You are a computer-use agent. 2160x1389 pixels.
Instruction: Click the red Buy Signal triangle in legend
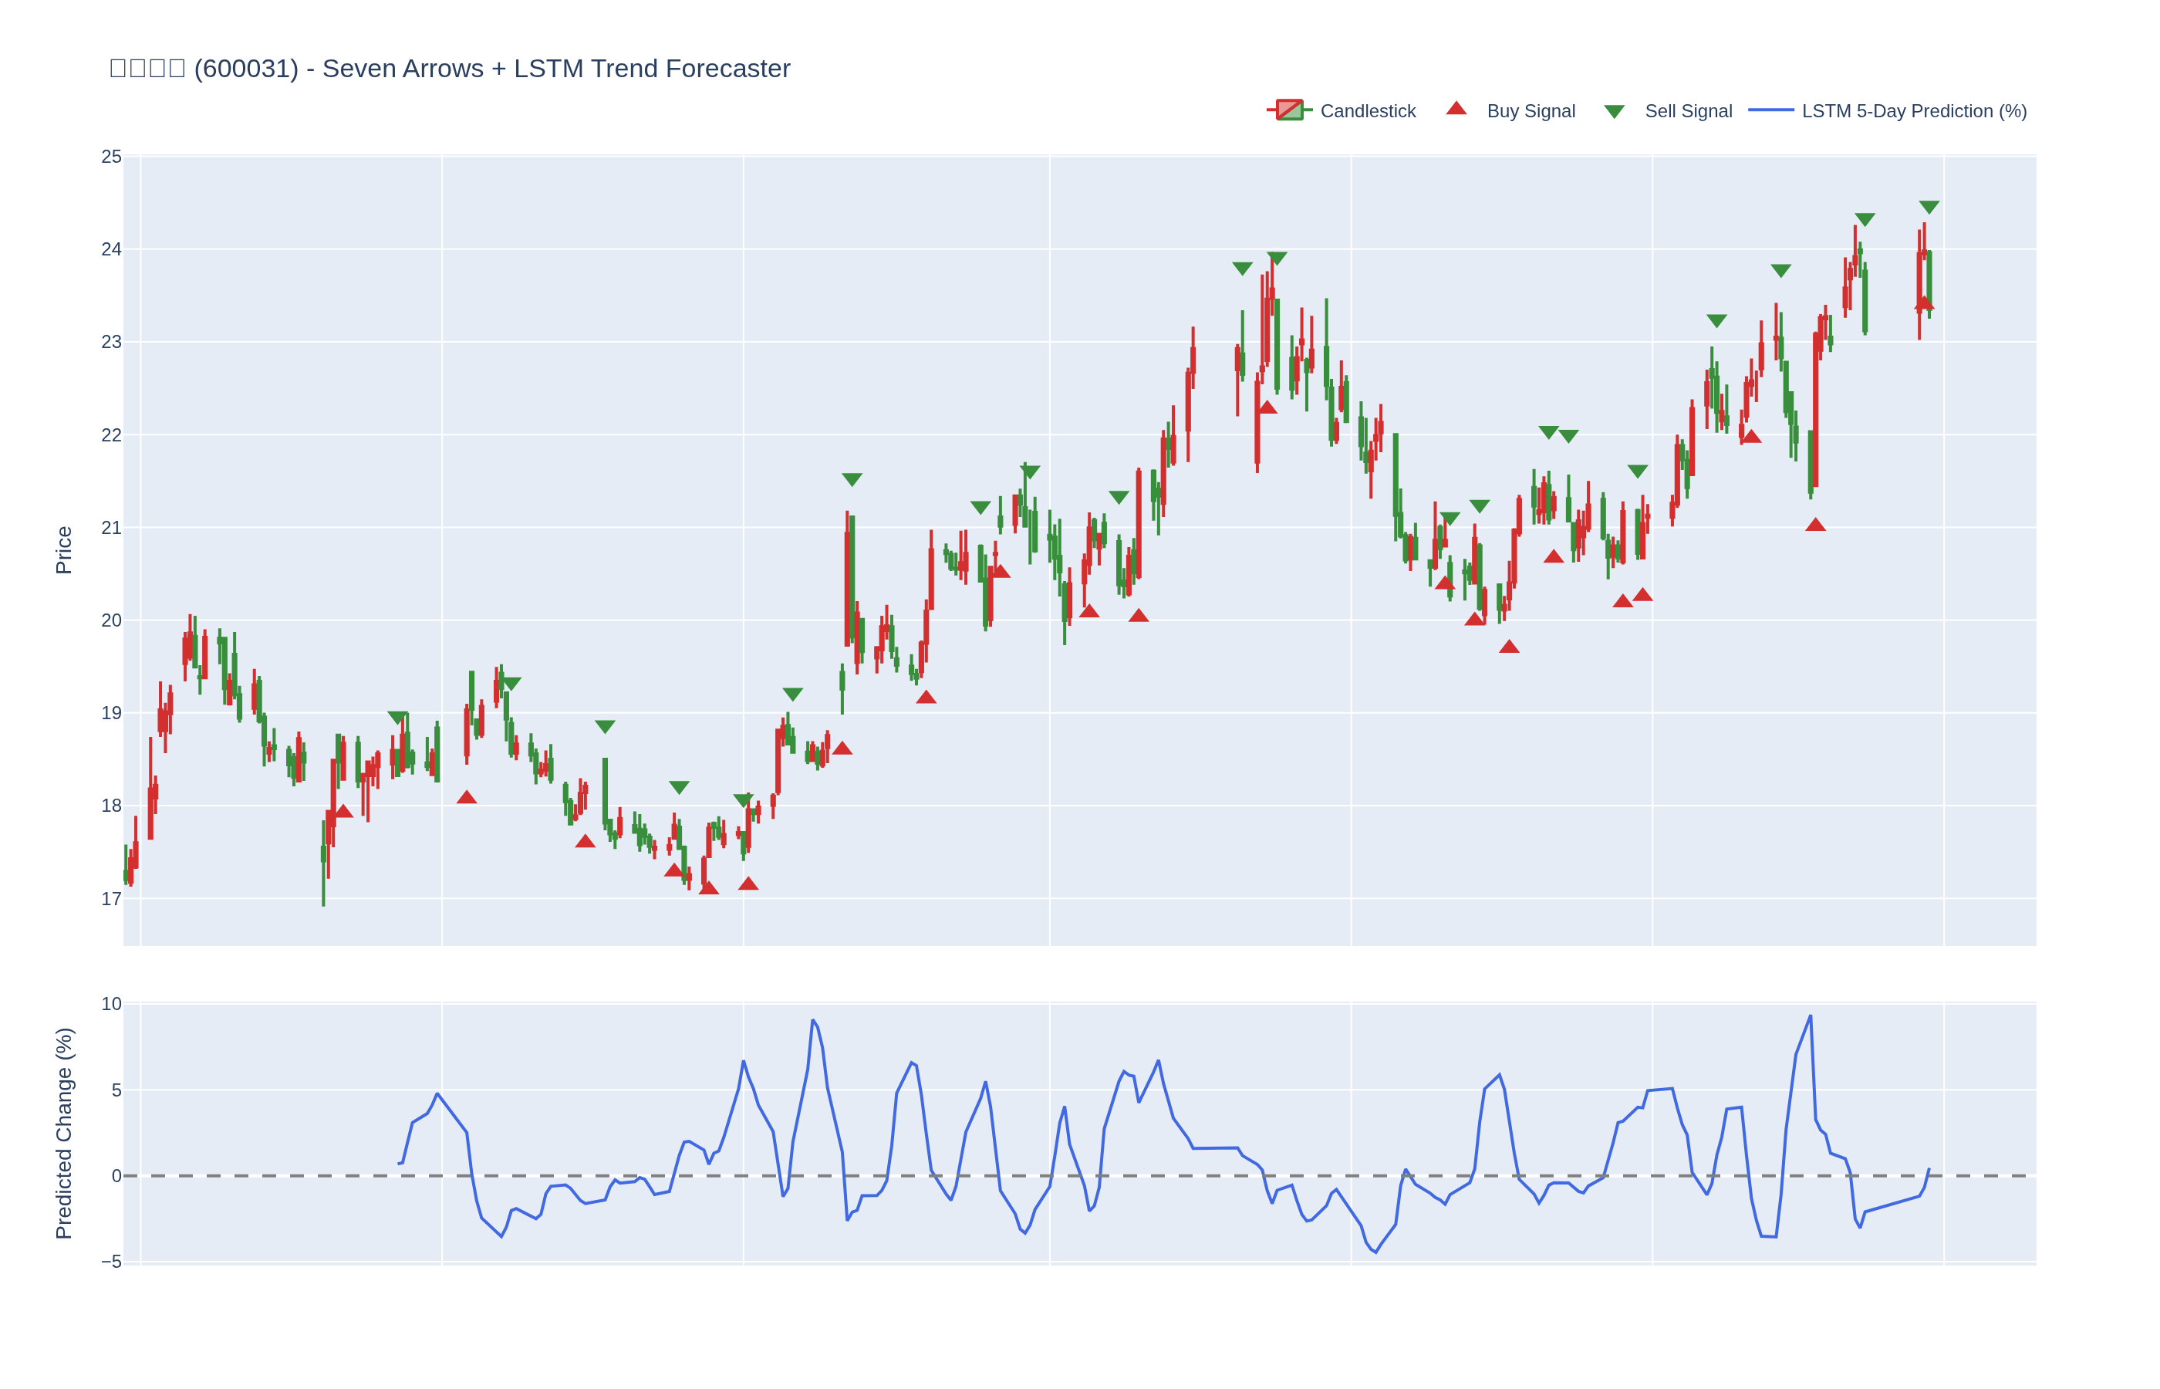(x=1456, y=109)
